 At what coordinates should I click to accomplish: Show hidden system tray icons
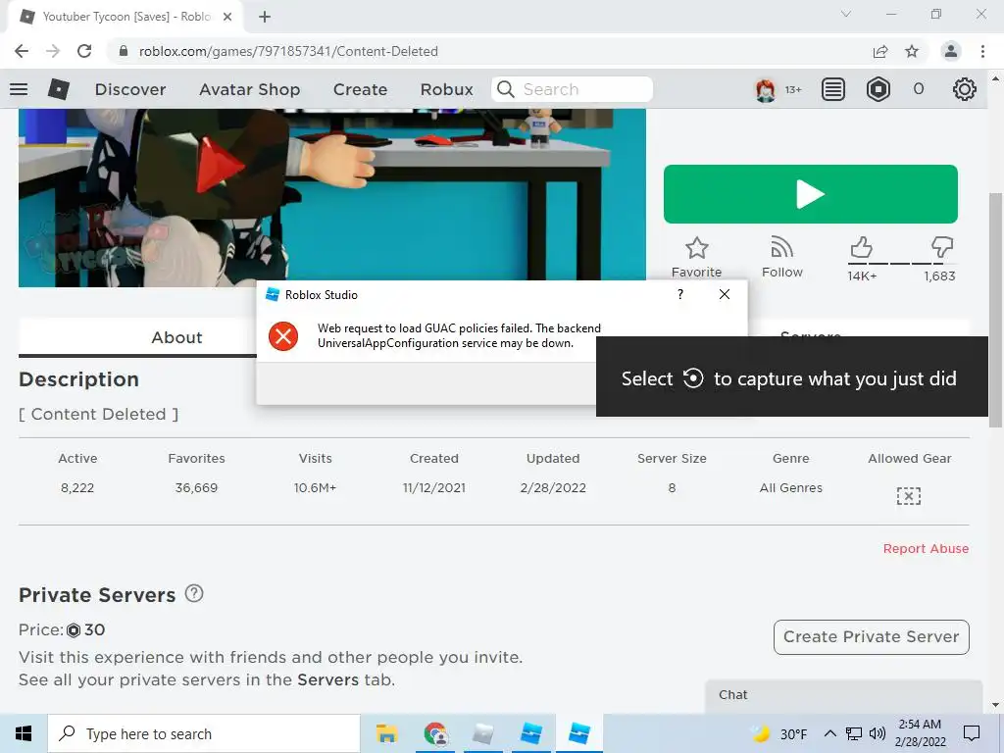829,733
